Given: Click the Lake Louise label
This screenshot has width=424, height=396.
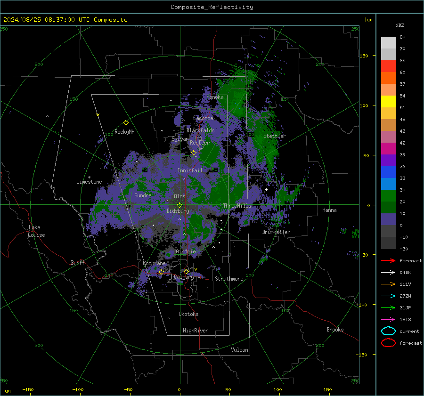Looking at the screenshot, I should tap(37, 231).
